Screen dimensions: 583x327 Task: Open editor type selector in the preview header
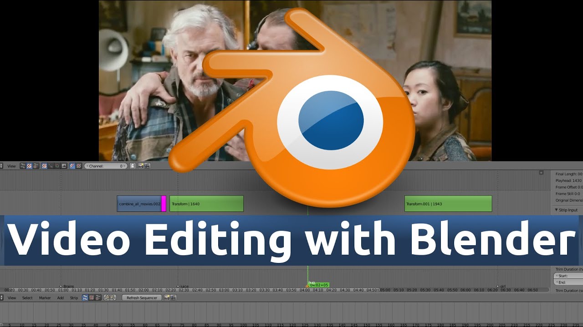click(x=2, y=166)
